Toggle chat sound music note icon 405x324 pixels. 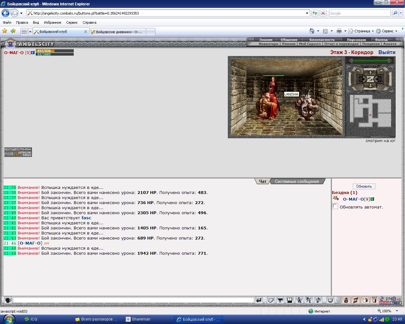pos(318,300)
